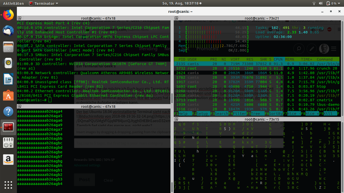Sort htop by the CPU% column header

coord(278,59)
